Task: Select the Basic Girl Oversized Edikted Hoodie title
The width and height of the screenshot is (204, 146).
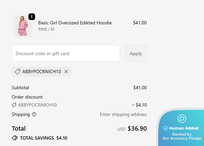Action: click(75, 23)
